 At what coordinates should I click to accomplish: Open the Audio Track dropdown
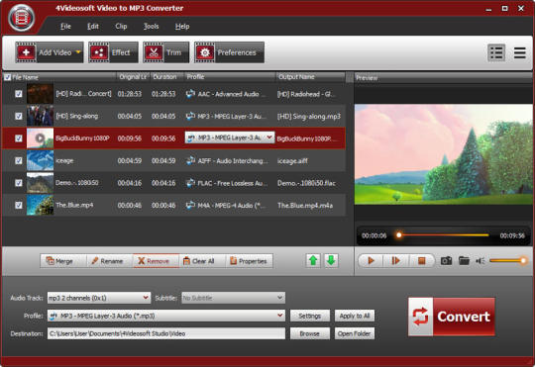tap(99, 298)
